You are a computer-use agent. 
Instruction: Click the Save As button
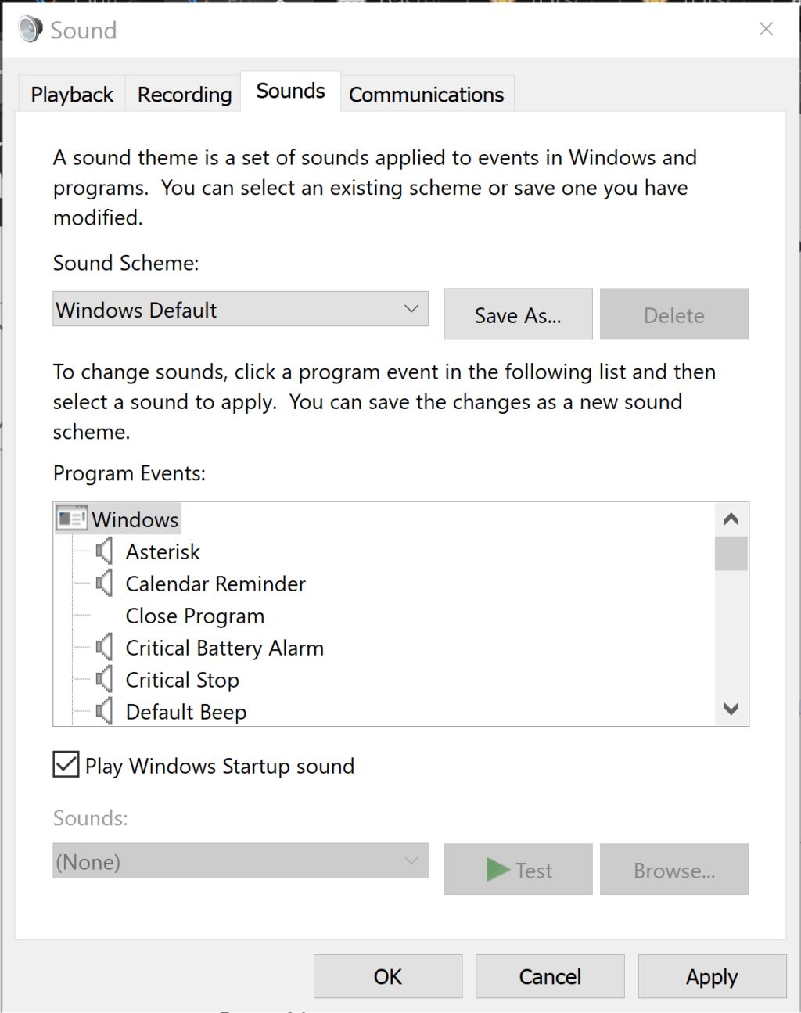pos(517,314)
